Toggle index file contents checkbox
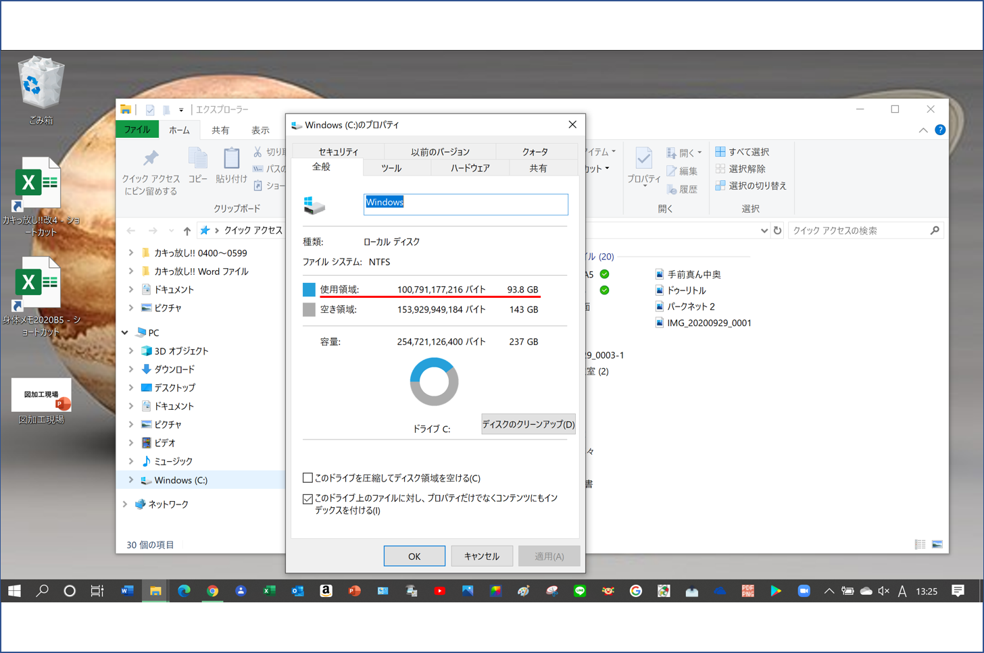This screenshot has width=984, height=653. tap(307, 499)
